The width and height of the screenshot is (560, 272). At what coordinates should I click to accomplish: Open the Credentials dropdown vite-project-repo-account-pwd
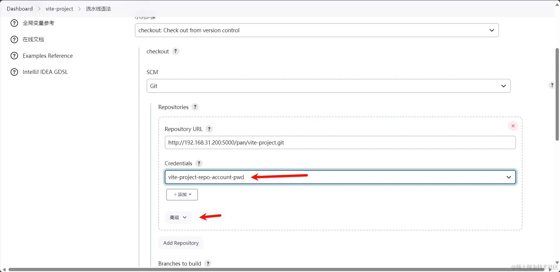click(x=340, y=177)
